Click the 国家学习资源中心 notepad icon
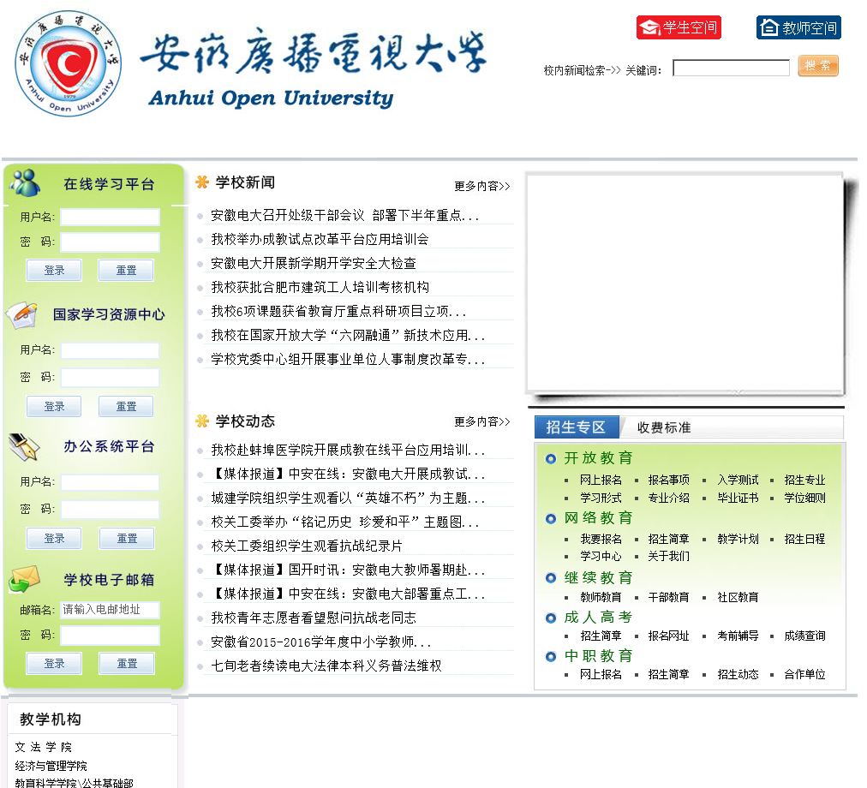867x788 pixels. point(22,315)
